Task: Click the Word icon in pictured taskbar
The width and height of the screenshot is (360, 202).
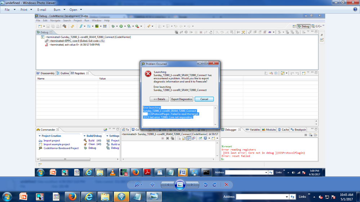Action: 183,173
